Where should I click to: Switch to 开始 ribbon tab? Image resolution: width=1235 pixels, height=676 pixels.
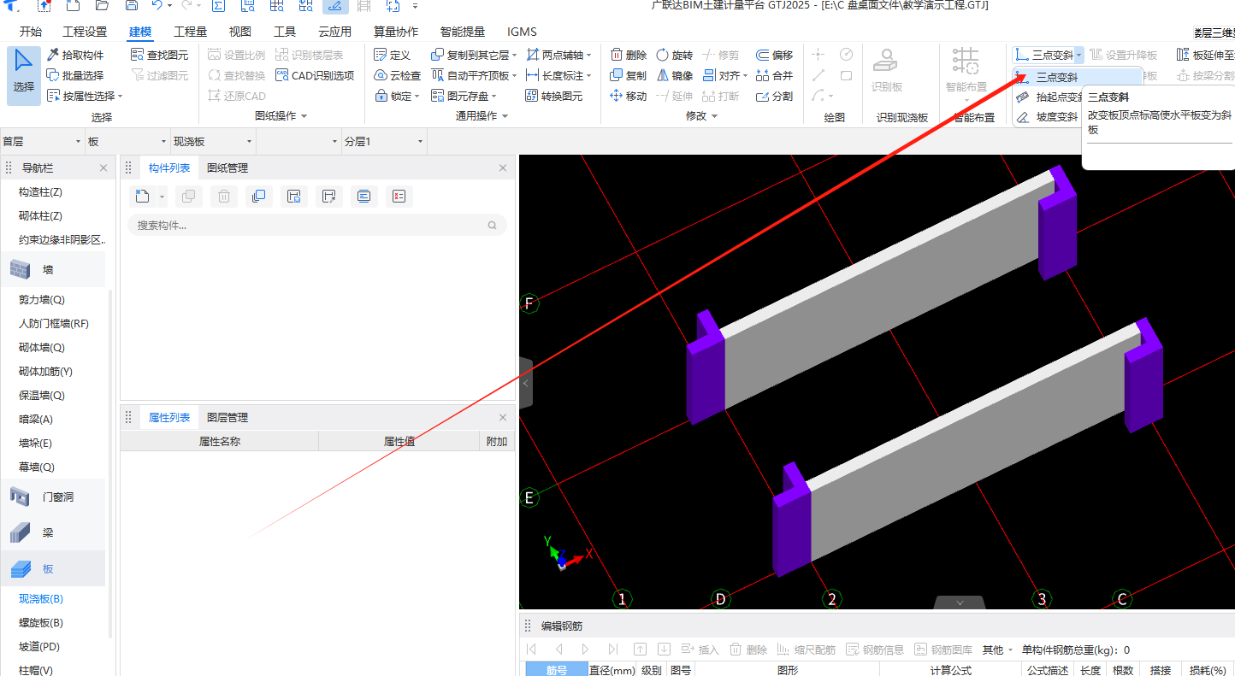tap(30, 32)
